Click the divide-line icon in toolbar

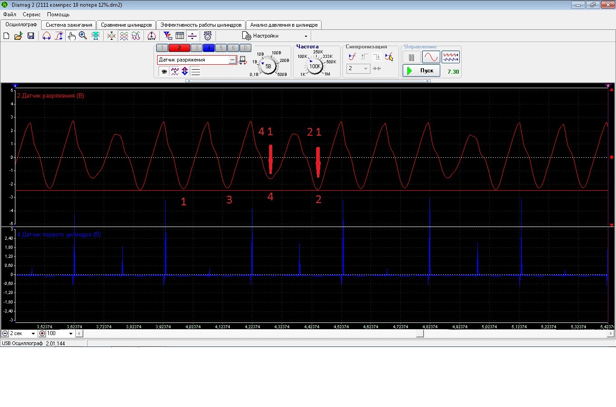[192, 36]
